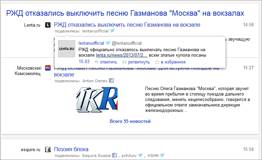This screenshot has width=262, height=160.
Task: Click the article snippet starting "Песню Олега Газманова"
Action: (197, 99)
